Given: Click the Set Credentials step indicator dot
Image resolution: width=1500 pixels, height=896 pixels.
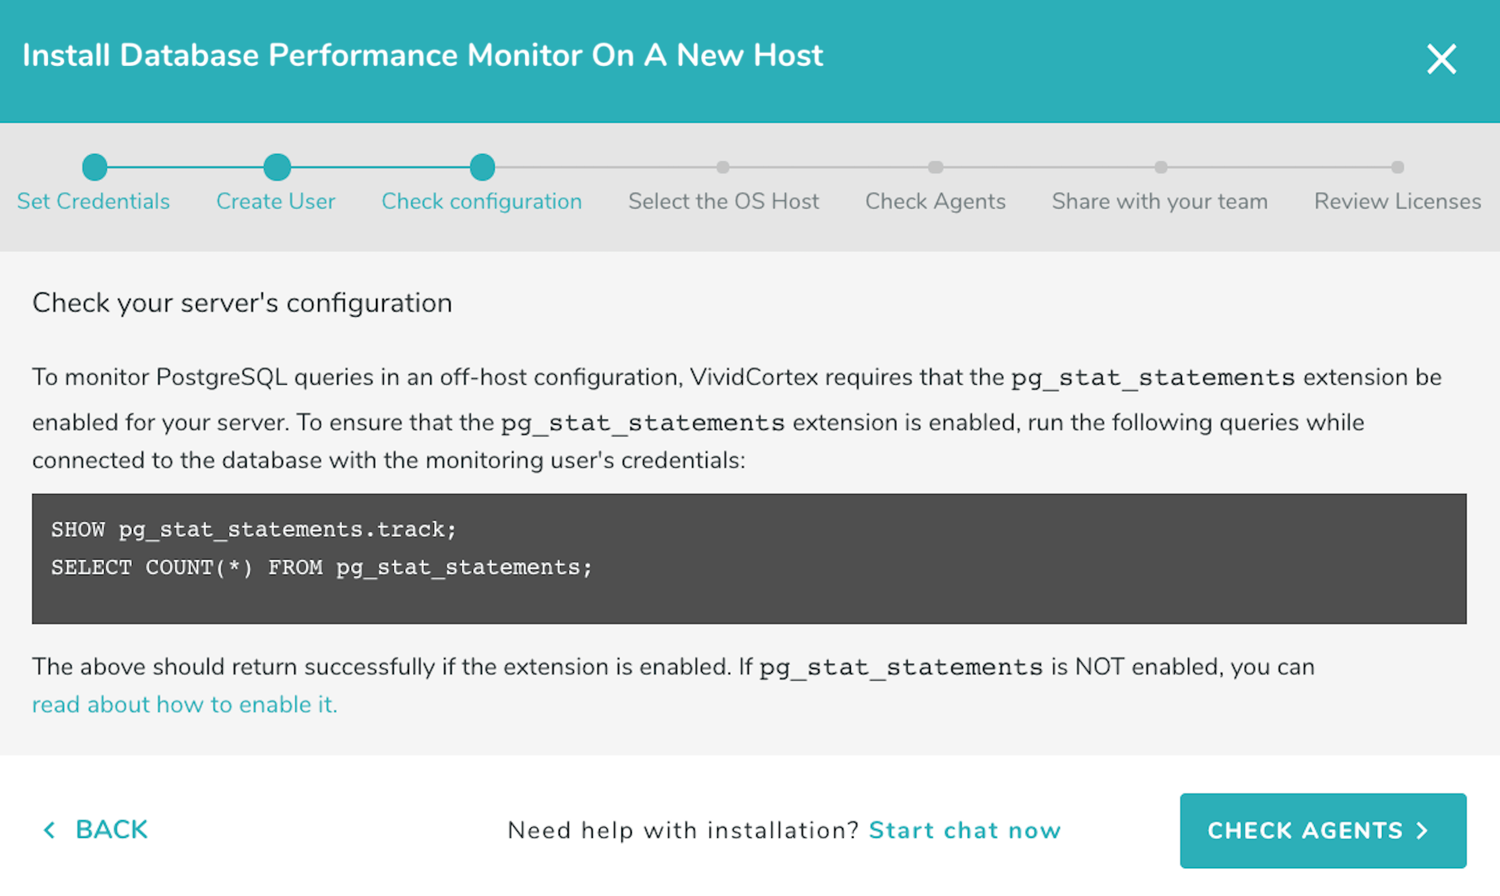Looking at the screenshot, I should (x=94, y=167).
